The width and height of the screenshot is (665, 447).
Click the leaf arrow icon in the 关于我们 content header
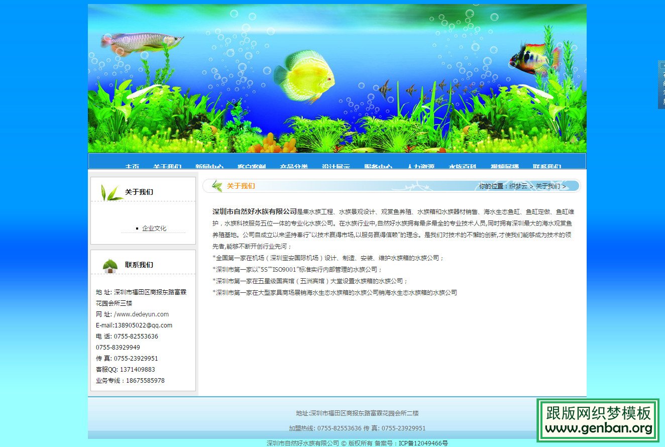[217, 186]
